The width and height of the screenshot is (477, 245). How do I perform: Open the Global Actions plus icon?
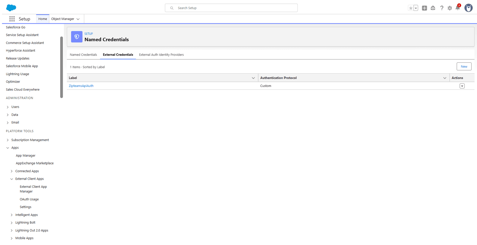click(424, 8)
